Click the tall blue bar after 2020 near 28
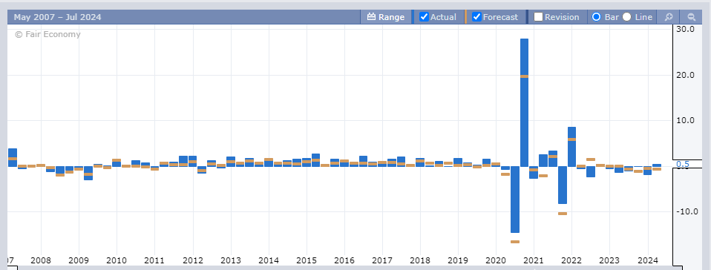Viewport: 711px width, 270px height. pyautogui.click(x=524, y=102)
